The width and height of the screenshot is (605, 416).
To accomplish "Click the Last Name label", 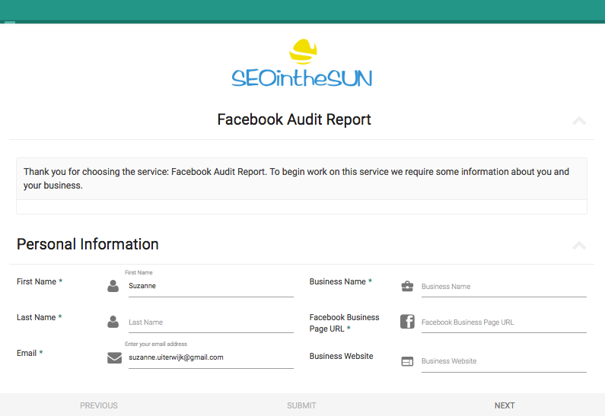I will tap(39, 318).
